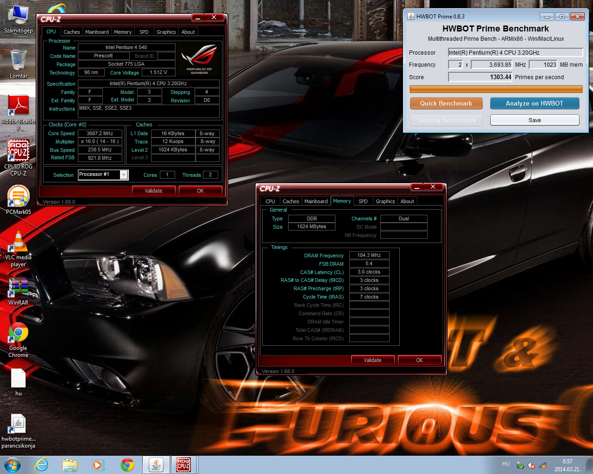Launch Google Chrome desktop shortcut
The width and height of the screenshot is (593, 474).
pyautogui.click(x=19, y=340)
